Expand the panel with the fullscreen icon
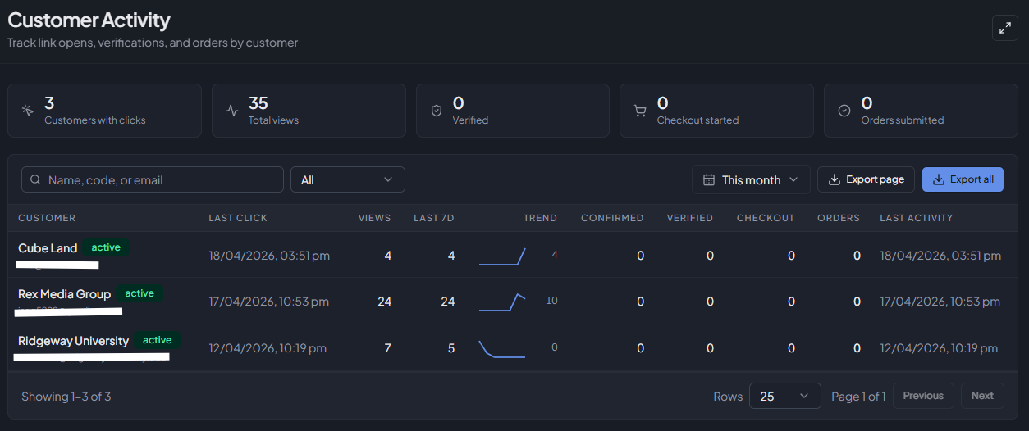 pos(1004,28)
